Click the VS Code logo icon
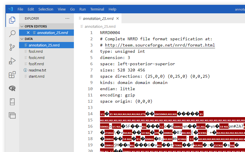This screenshot has width=245, height=152. pyautogui.click(x=11, y=9)
